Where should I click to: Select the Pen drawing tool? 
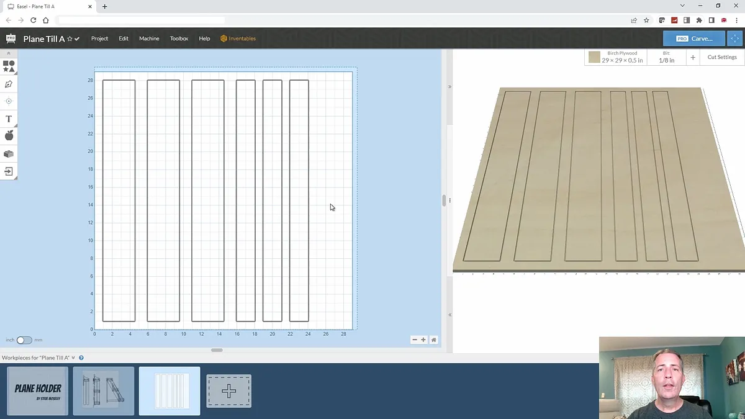pos(9,84)
